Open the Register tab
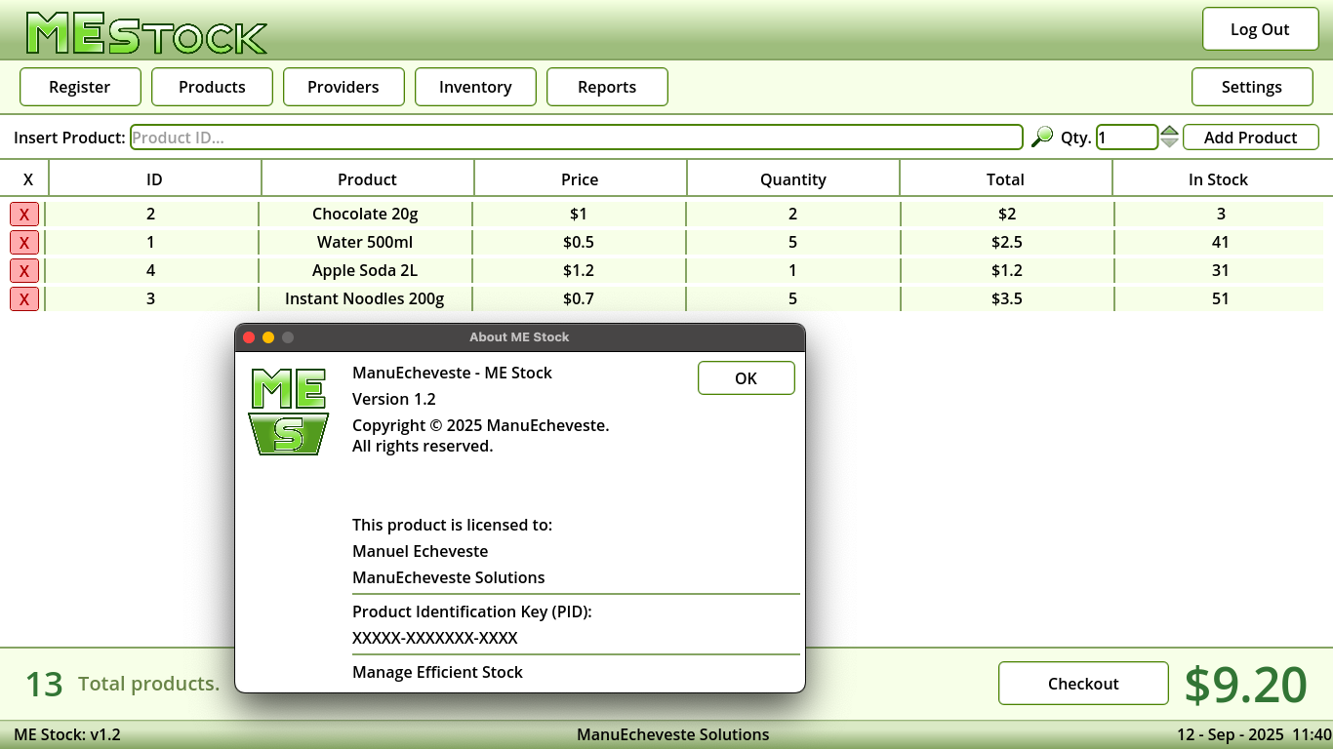 pyautogui.click(x=80, y=87)
